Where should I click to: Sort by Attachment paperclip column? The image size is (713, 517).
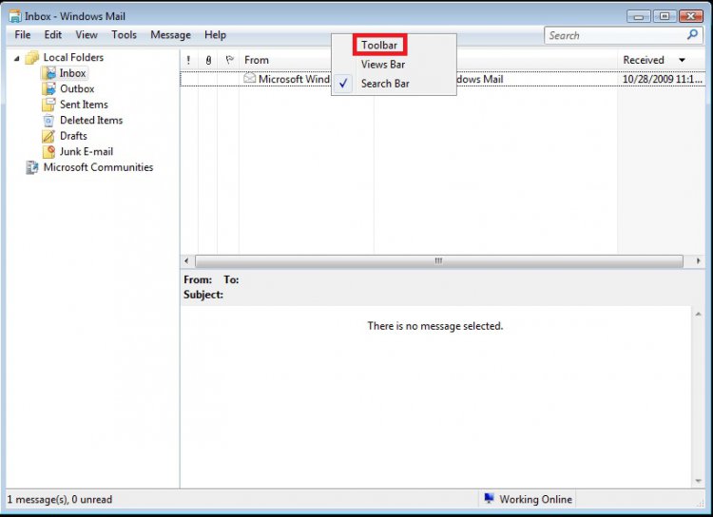(208, 60)
